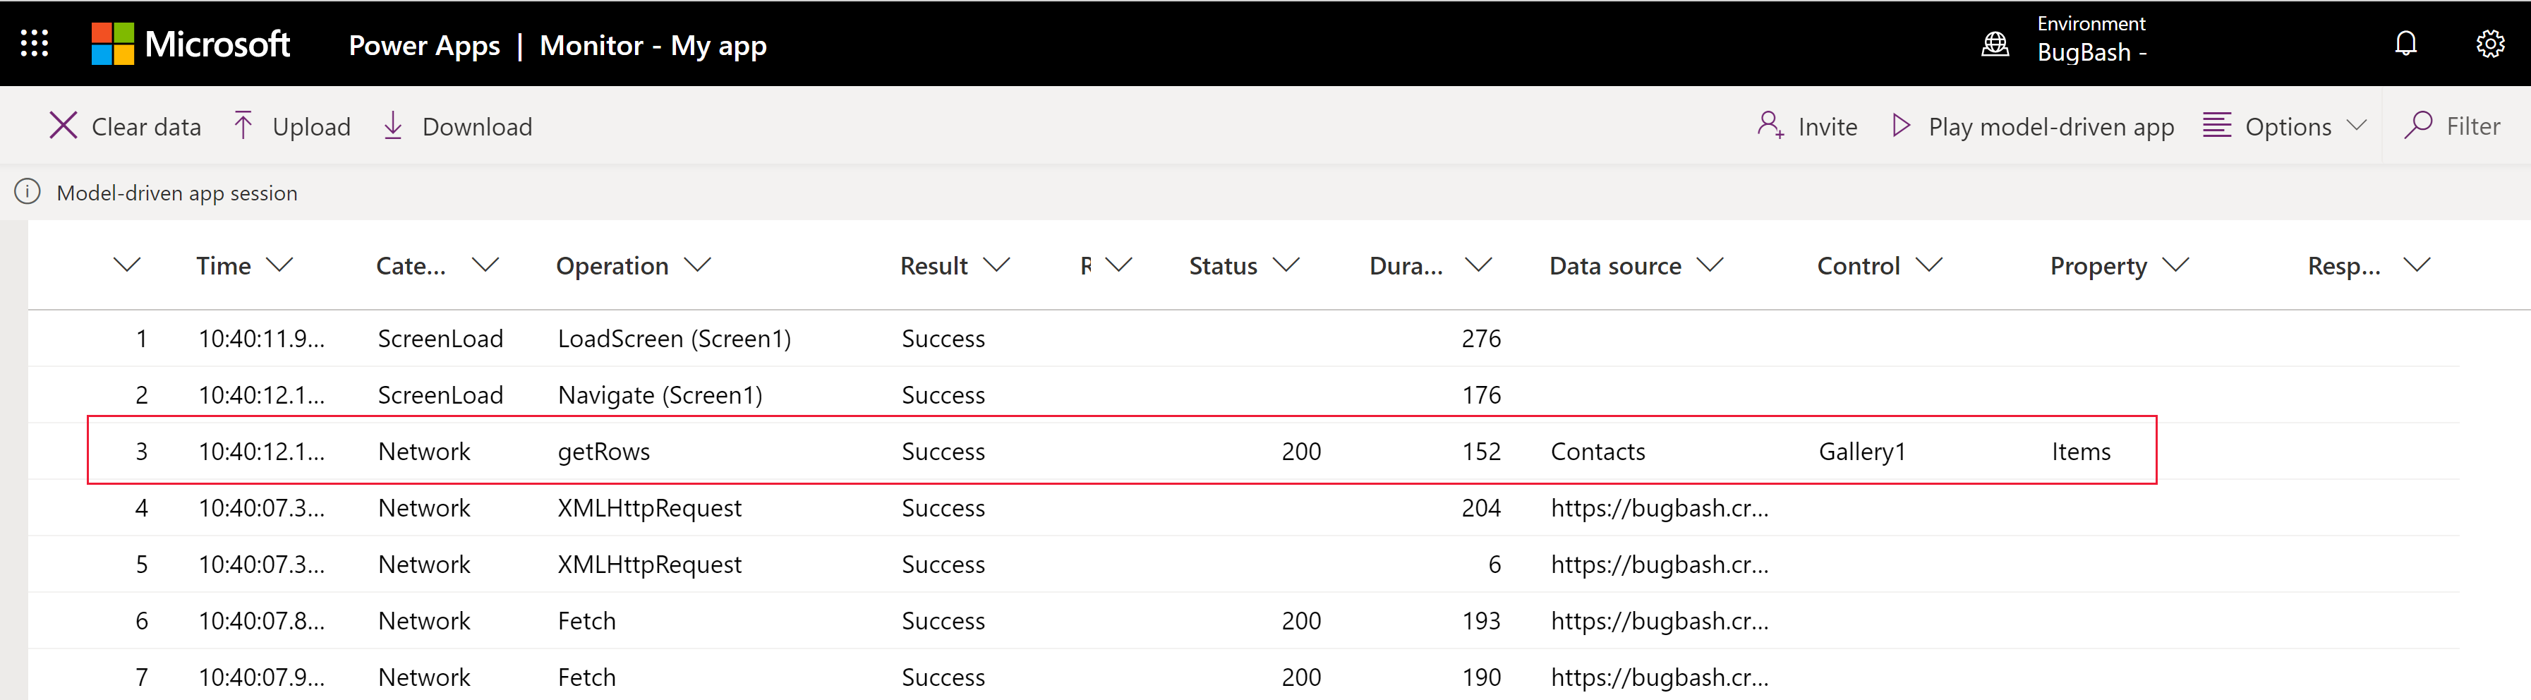Open the Control column chevron

[x=1930, y=265]
